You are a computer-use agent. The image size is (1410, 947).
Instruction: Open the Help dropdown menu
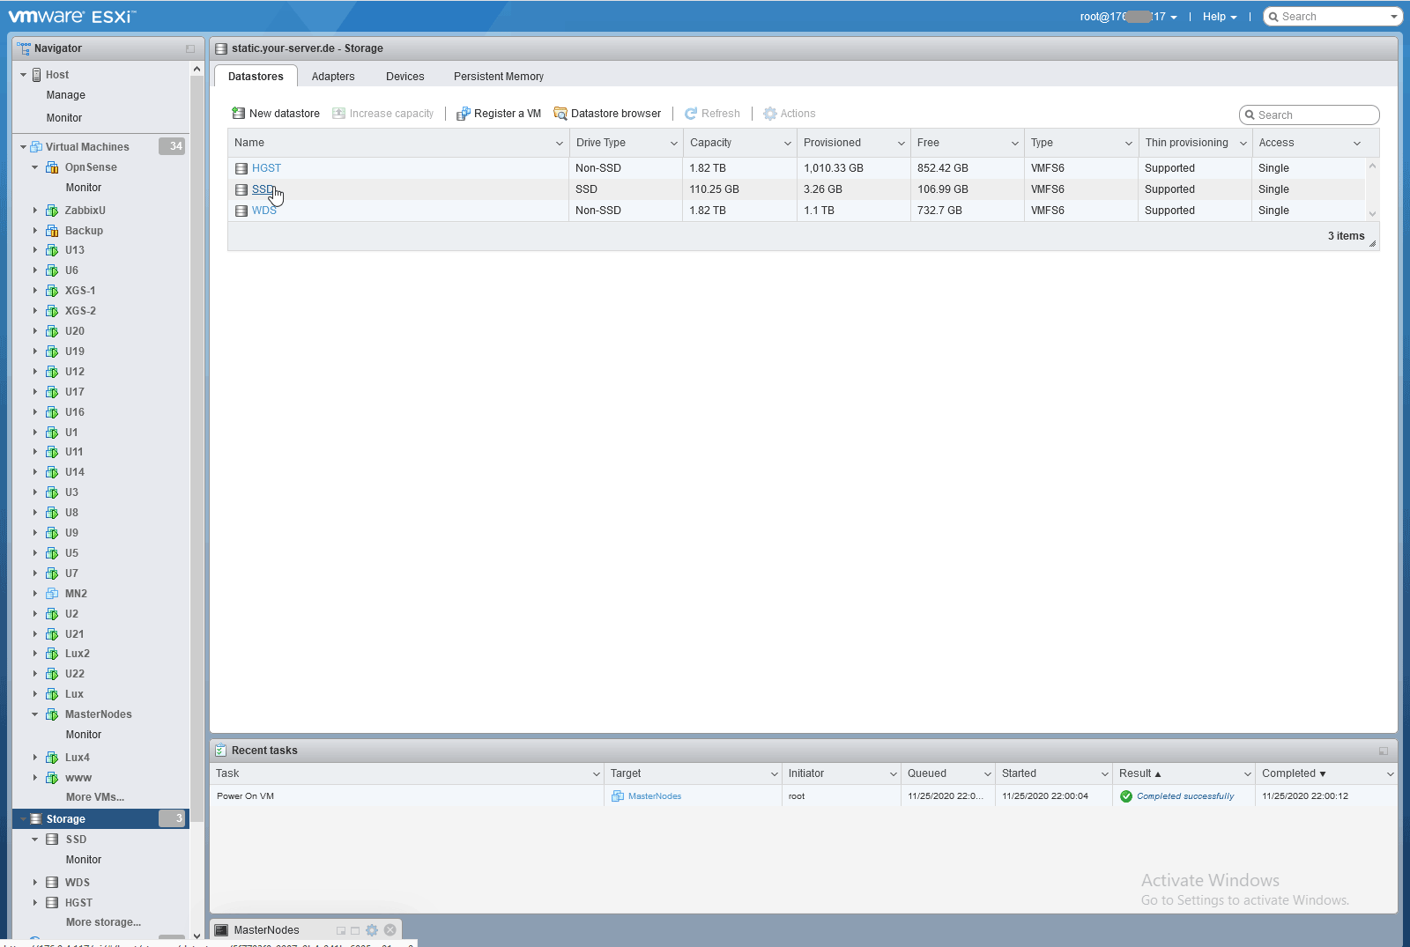pos(1220,17)
